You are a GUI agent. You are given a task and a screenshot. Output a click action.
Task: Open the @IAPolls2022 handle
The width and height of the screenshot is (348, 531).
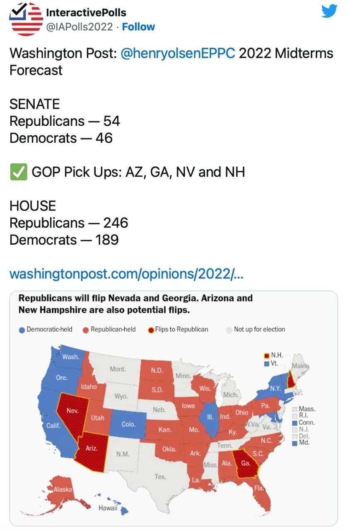click(x=80, y=27)
